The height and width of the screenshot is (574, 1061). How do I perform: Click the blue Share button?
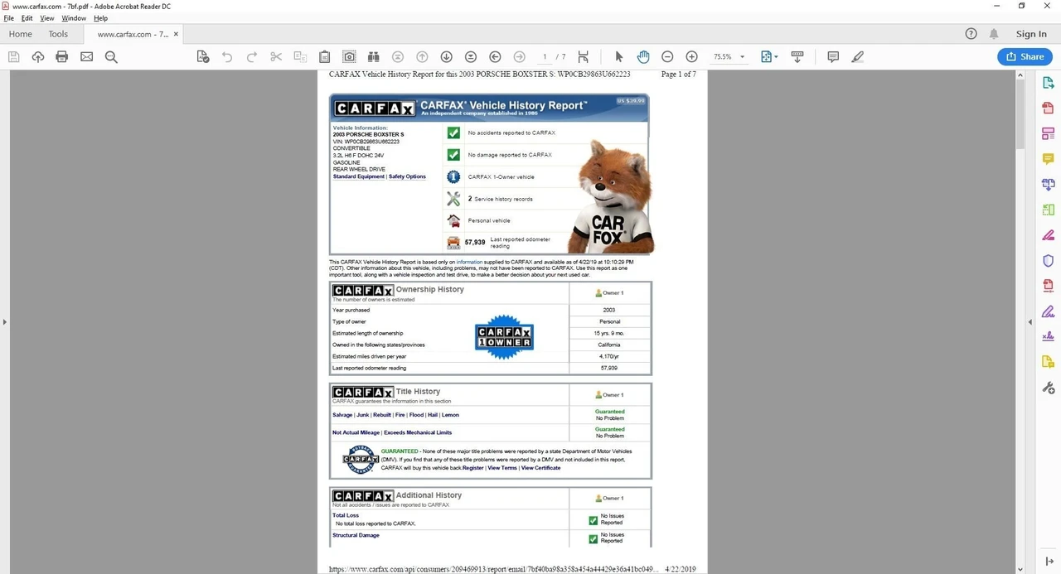click(x=1025, y=56)
